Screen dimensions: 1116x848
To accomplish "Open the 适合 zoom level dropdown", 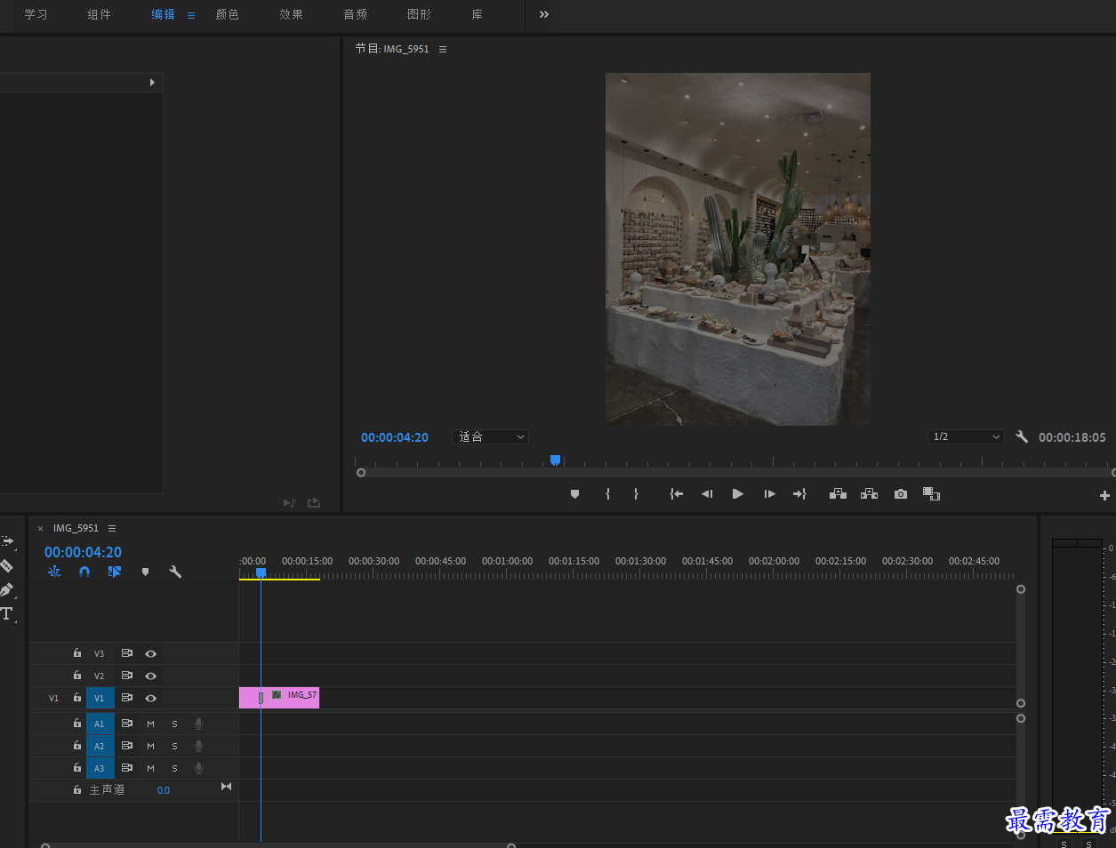I will pyautogui.click(x=490, y=436).
